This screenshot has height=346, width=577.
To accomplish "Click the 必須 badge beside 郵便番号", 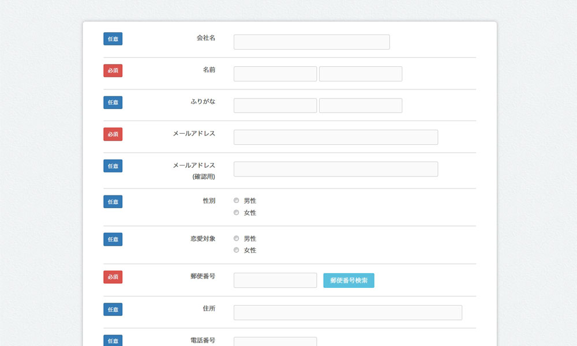I will 113,277.
